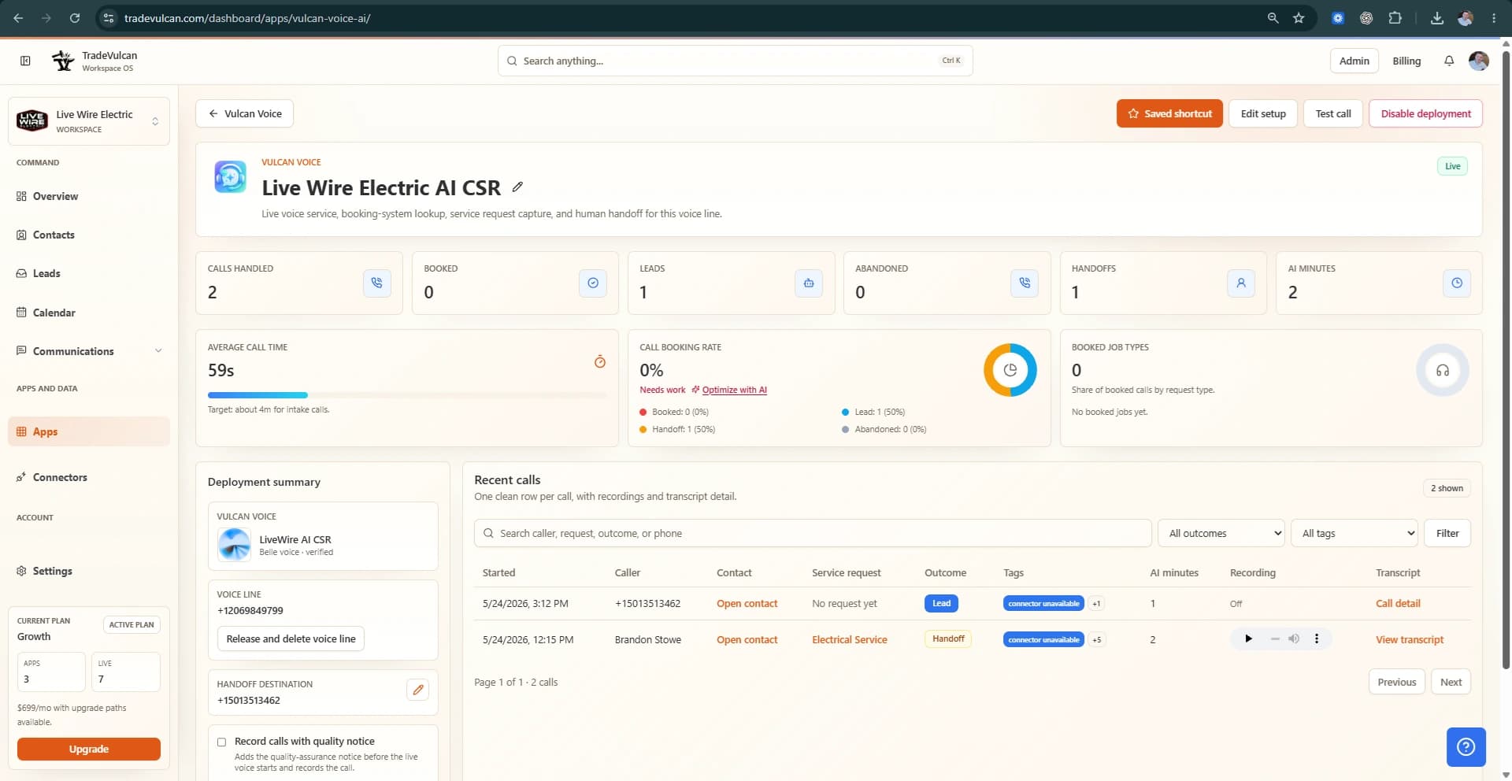The image size is (1512, 781).
Task: Open browser extensions puzzle icon
Action: tap(1395, 17)
